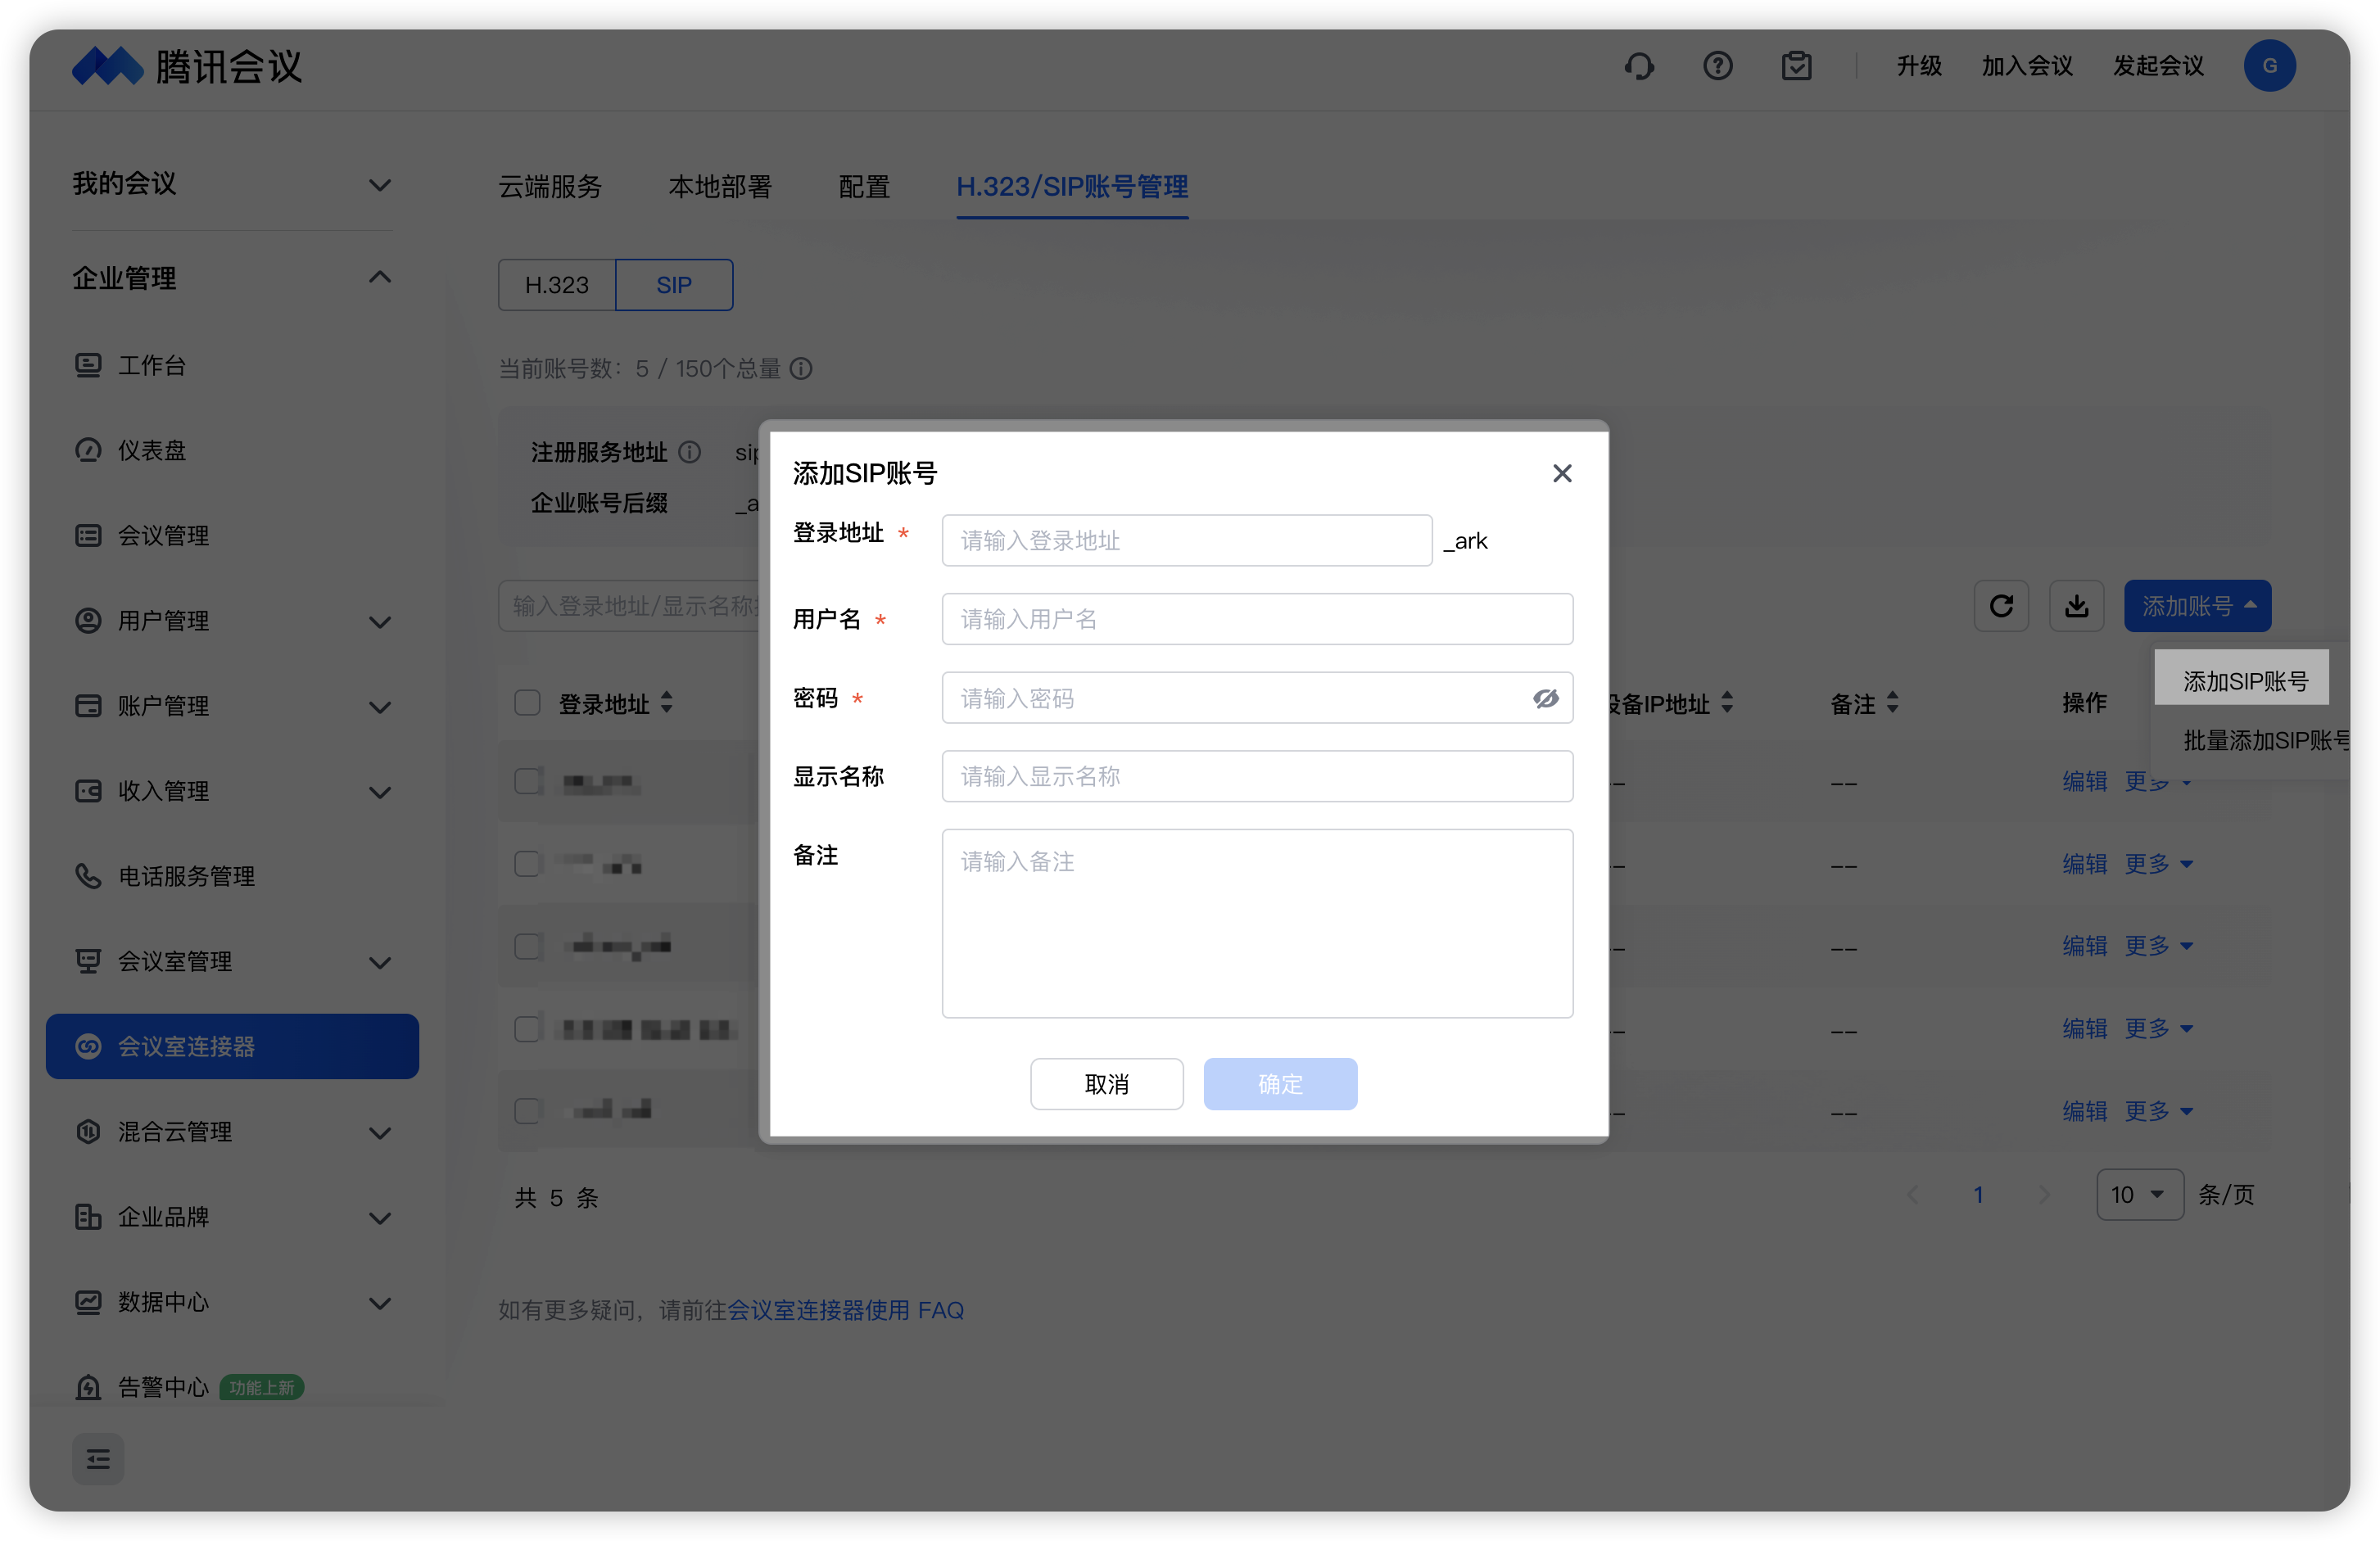2380x1541 pixels.
Task: Click the user avatar G
Action: click(2269, 66)
